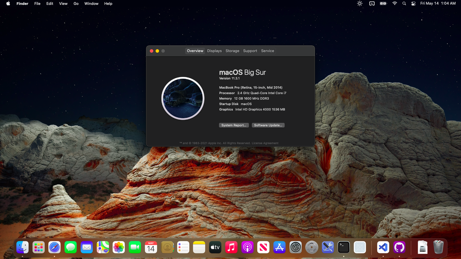Open the Go menu

coord(76,3)
